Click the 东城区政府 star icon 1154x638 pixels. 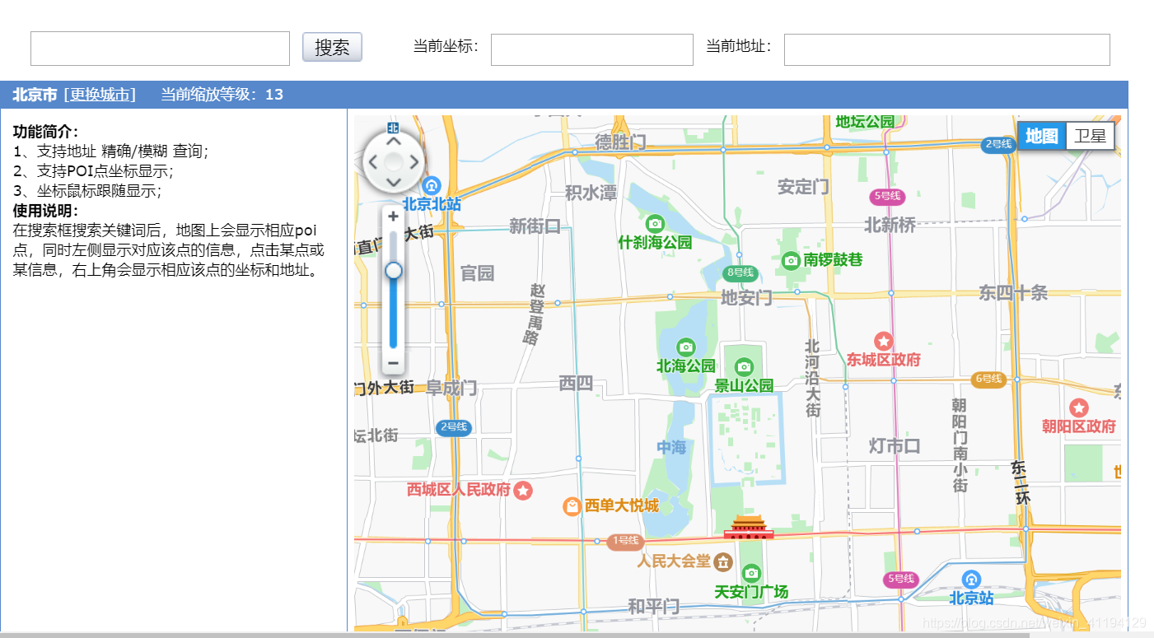point(884,341)
